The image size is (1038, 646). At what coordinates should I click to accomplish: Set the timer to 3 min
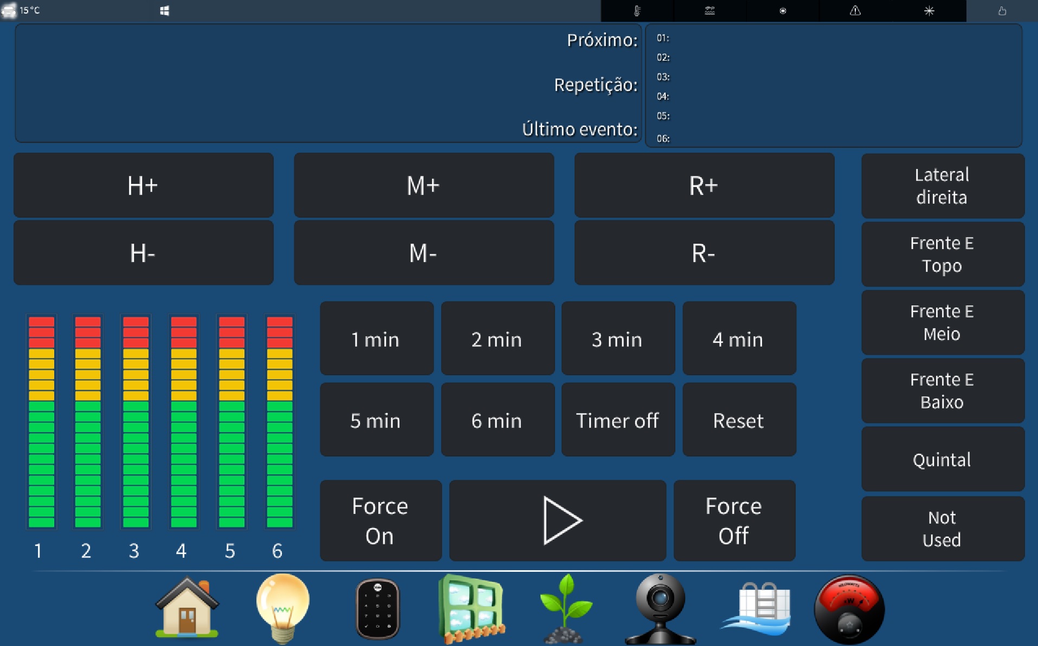coord(617,339)
